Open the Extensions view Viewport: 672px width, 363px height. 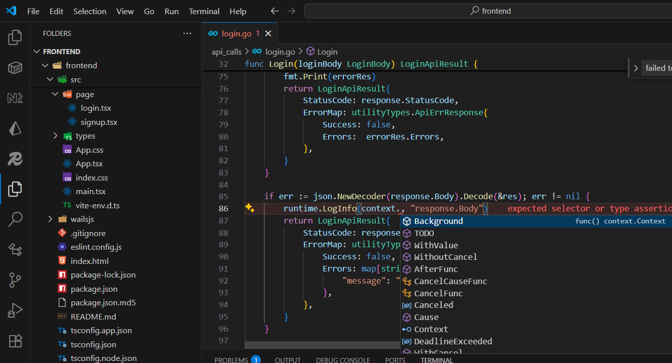tap(14, 341)
